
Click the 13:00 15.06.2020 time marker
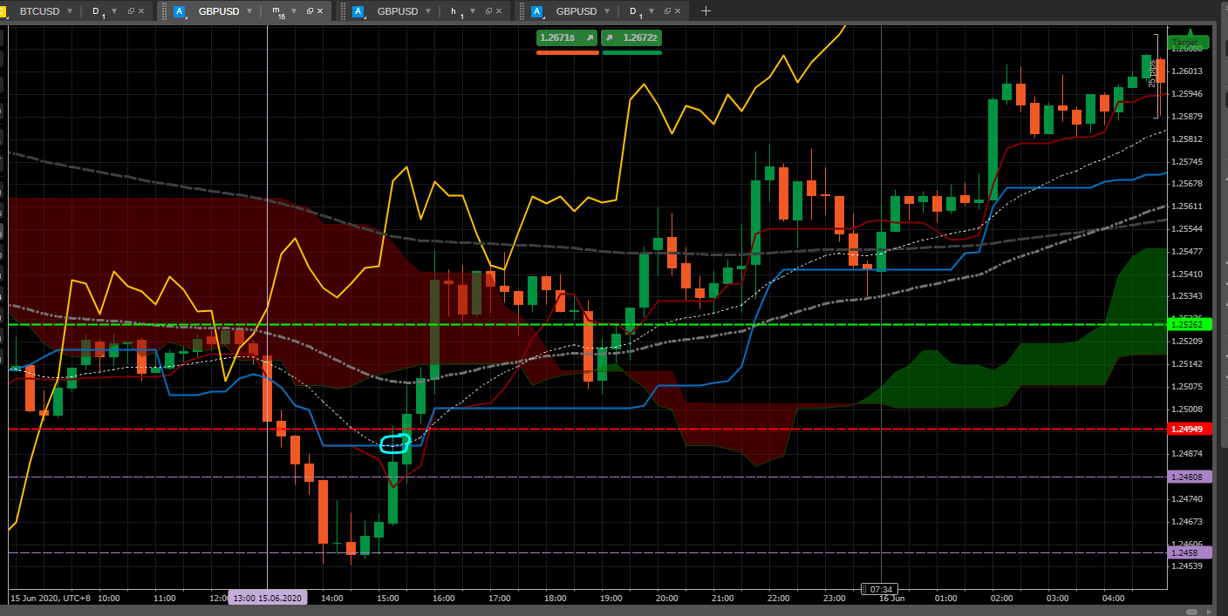(268, 598)
